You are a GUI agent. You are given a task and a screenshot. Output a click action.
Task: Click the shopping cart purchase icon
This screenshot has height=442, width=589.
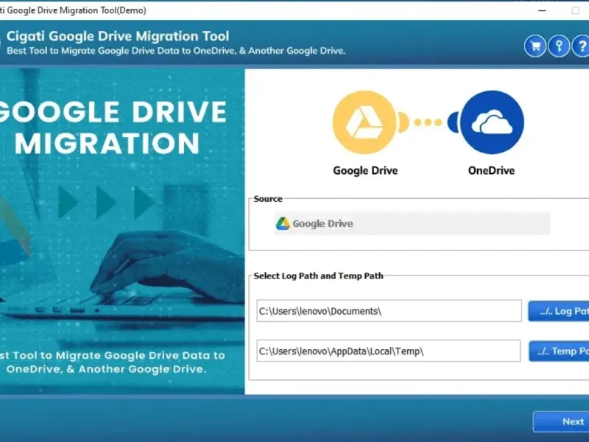pyautogui.click(x=535, y=46)
